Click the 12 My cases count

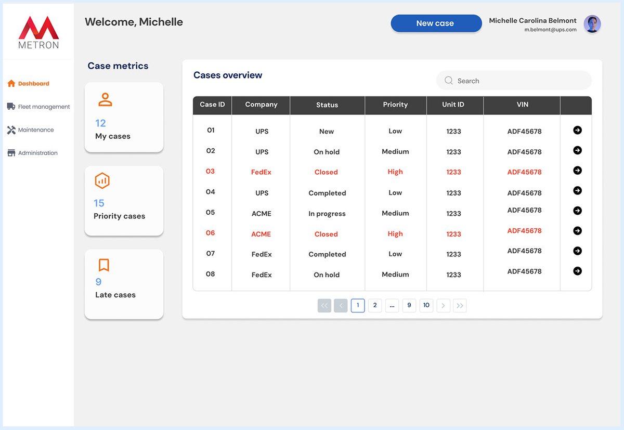tap(100, 123)
